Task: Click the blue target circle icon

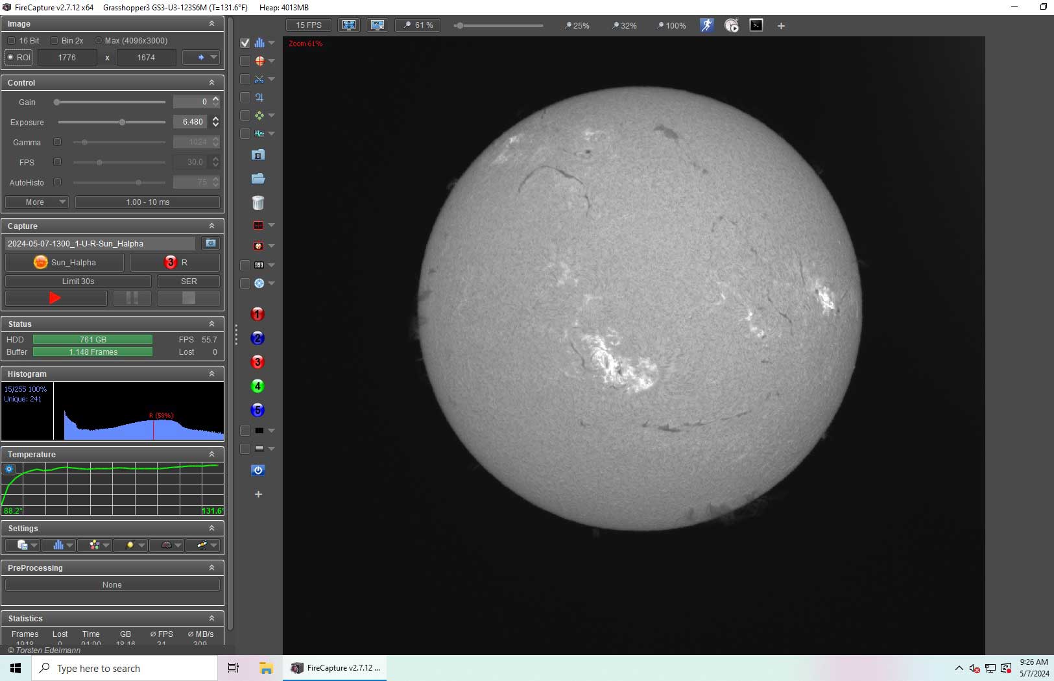Action: pos(259,283)
